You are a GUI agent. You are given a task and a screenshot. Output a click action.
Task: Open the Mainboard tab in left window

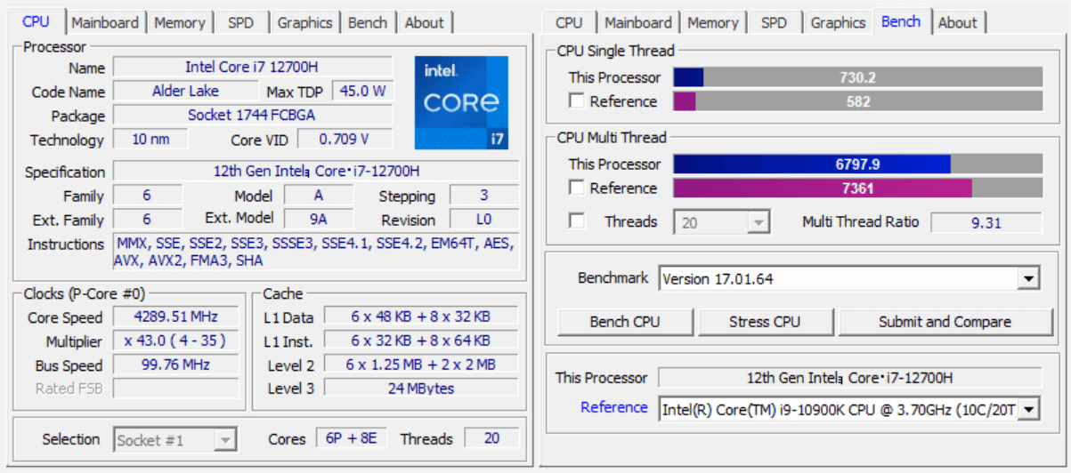105,22
